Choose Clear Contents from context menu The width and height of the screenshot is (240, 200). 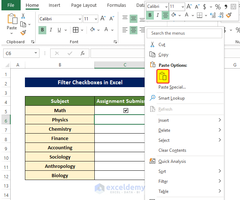172,150
